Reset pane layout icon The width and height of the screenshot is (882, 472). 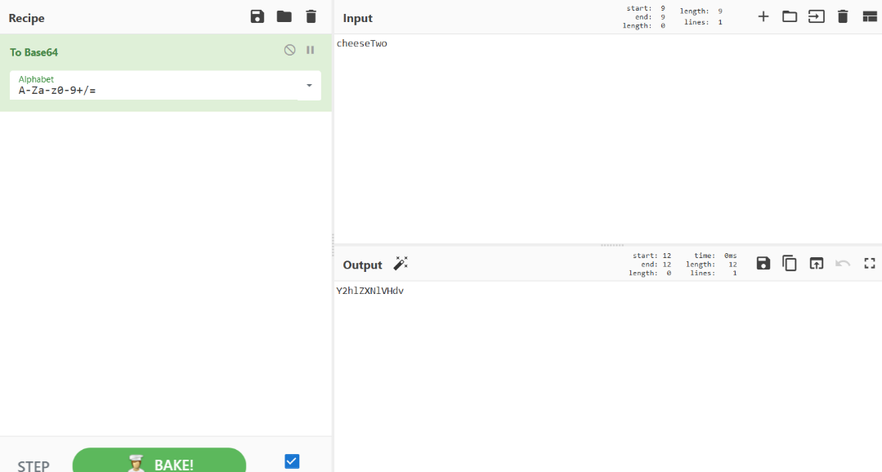click(870, 16)
